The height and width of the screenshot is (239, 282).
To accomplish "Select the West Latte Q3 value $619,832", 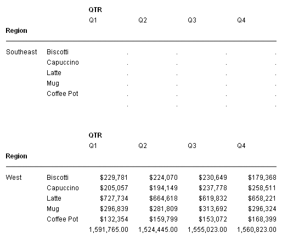I will pyautogui.click(x=213, y=198).
